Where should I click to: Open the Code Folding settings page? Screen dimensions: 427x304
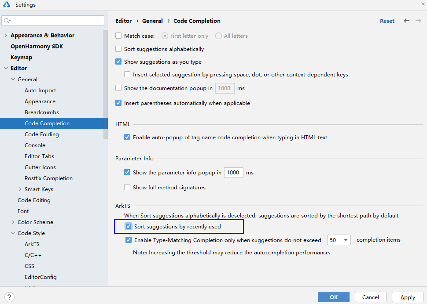[x=41, y=134]
